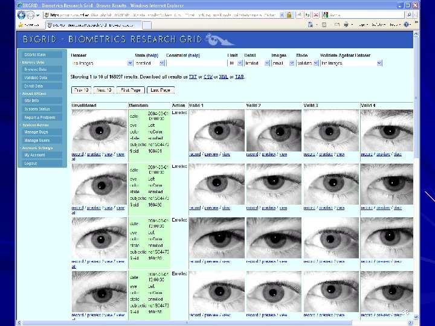This screenshot has width=435, height=326.
Task: Open the Mode dropdown showing validate
Action: 307,63
